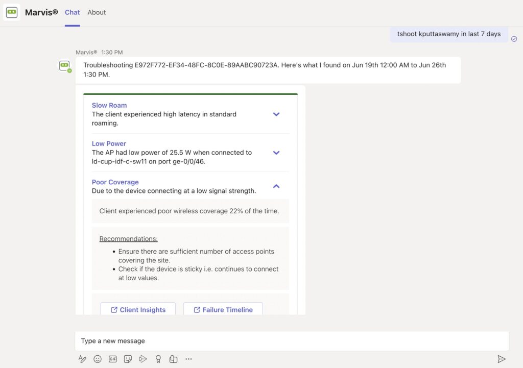Screen dimensions: 523x368
Task: Click the Type a new message field
Action: tap(291, 340)
